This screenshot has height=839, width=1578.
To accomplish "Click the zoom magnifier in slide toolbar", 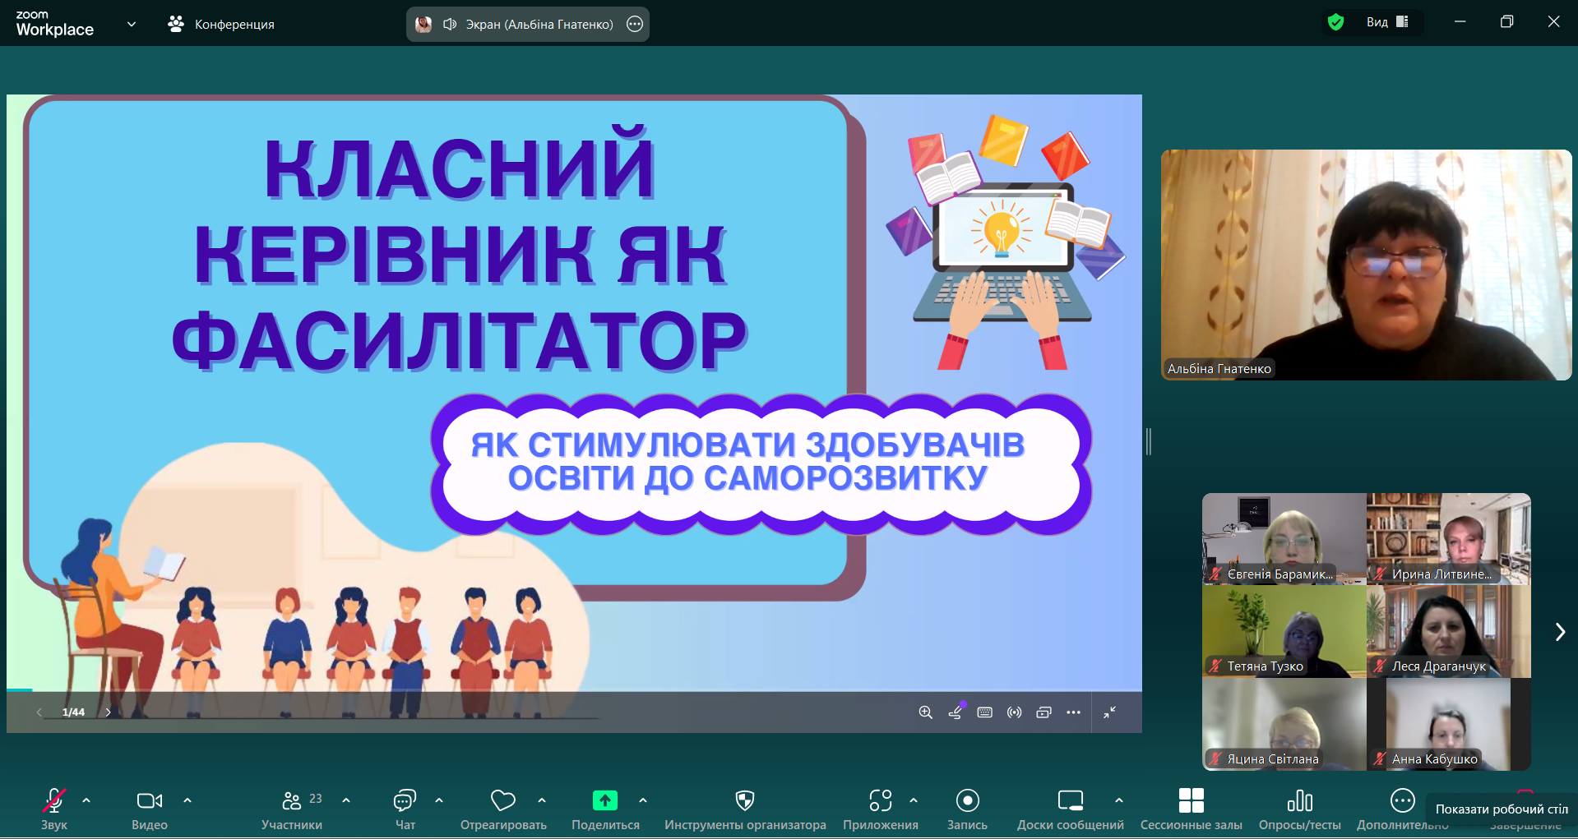I will click(x=925, y=712).
